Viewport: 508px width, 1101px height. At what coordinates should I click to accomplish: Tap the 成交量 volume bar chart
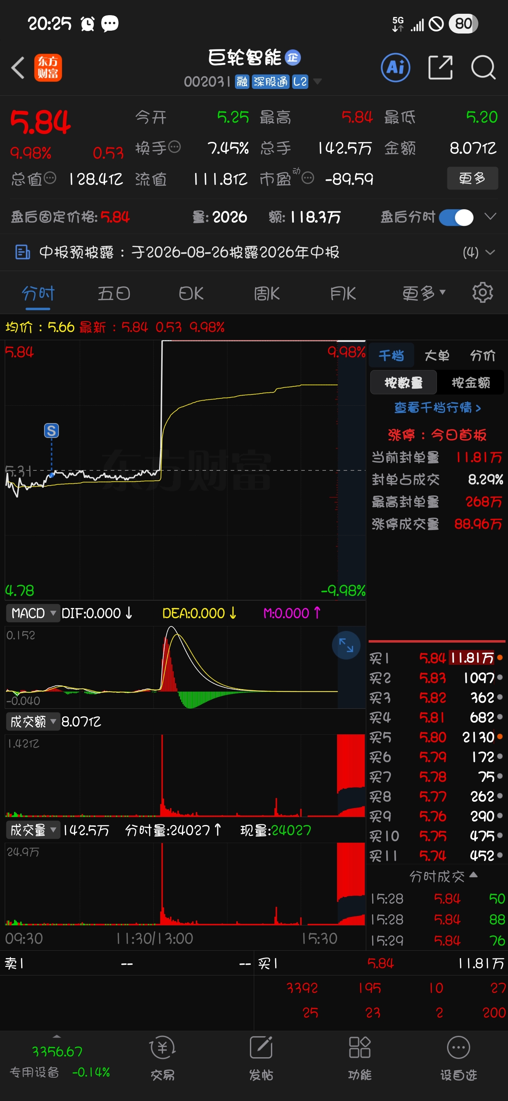click(x=185, y=884)
